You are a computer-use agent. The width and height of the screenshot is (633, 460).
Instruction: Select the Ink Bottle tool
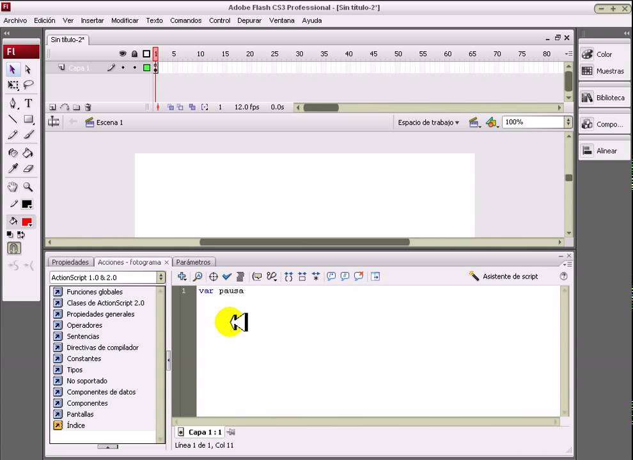[13, 153]
